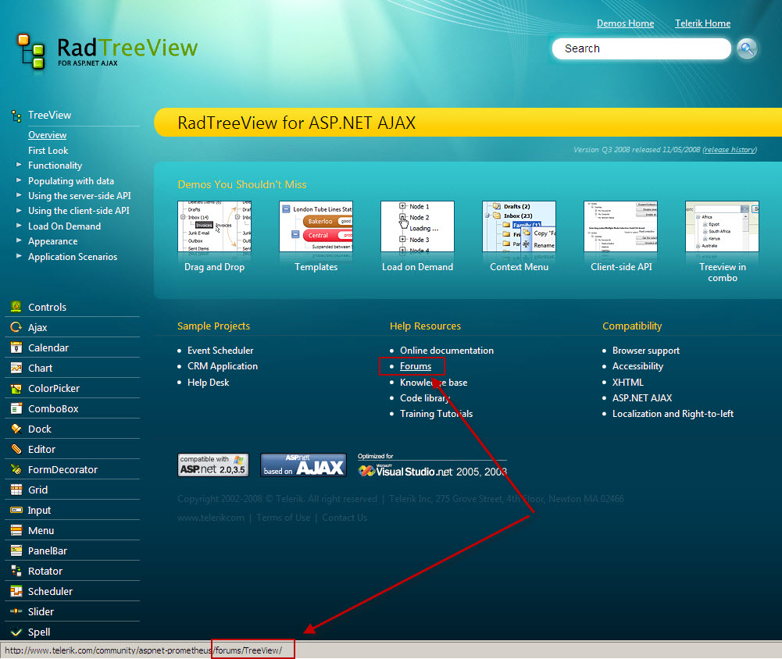Expand the Using the client-side API arrow

(x=19, y=210)
